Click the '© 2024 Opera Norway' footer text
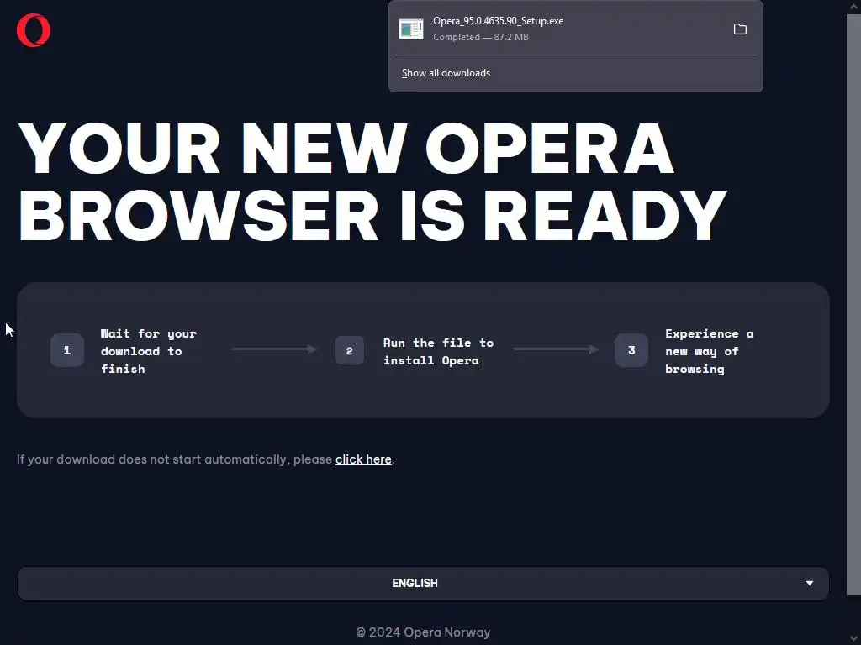The height and width of the screenshot is (645, 861). coord(423,632)
